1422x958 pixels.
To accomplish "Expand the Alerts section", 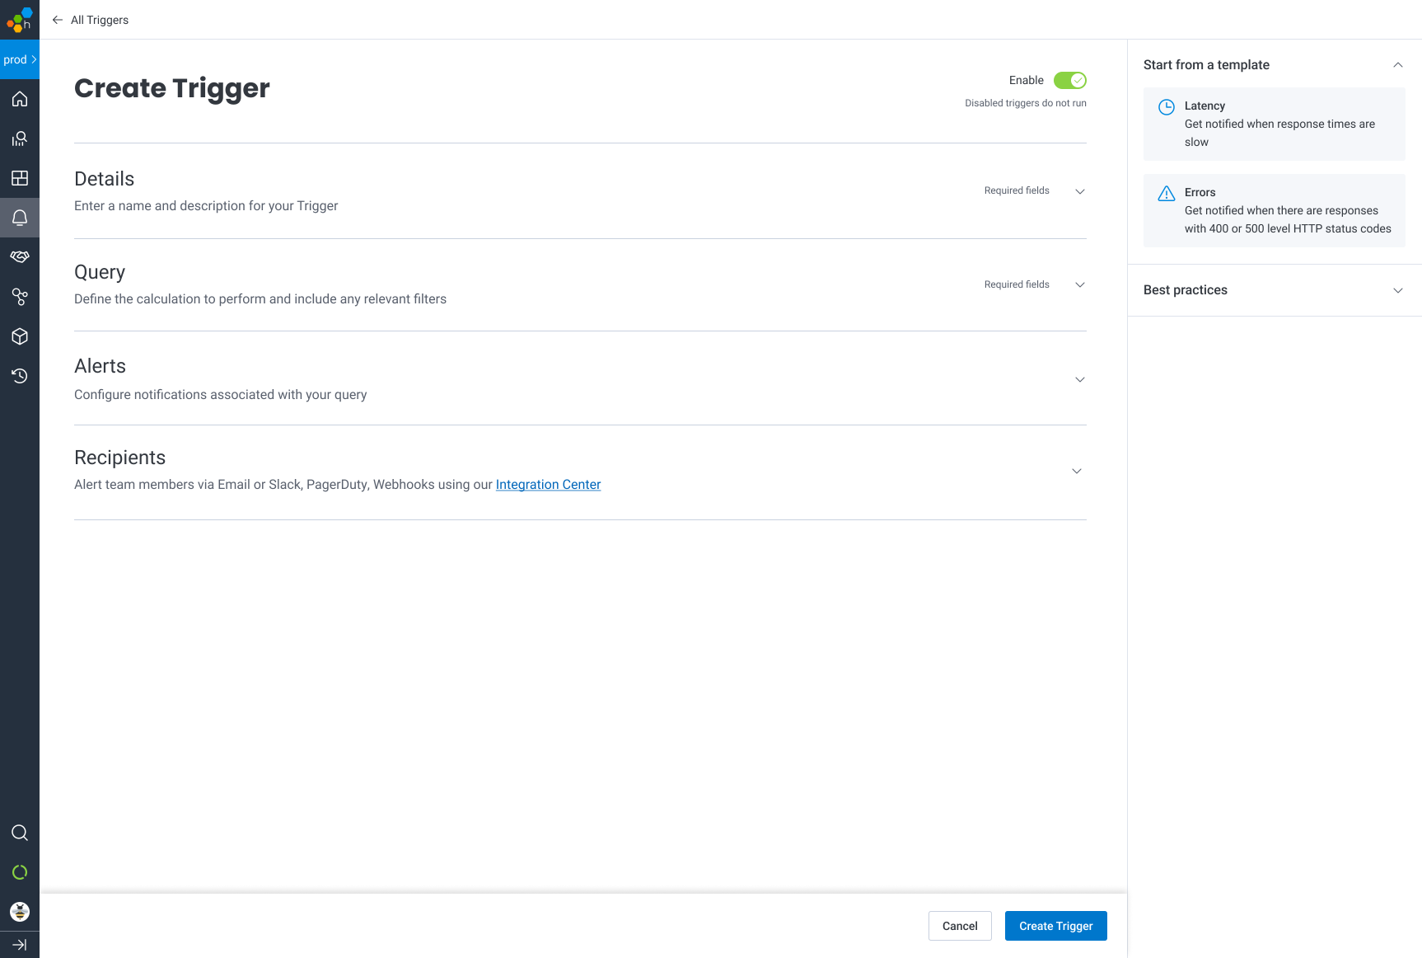I will tap(1079, 379).
